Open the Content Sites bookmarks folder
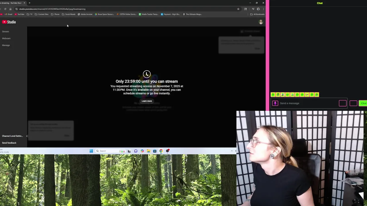This screenshot has height=206, width=367. pyautogui.click(x=42, y=14)
